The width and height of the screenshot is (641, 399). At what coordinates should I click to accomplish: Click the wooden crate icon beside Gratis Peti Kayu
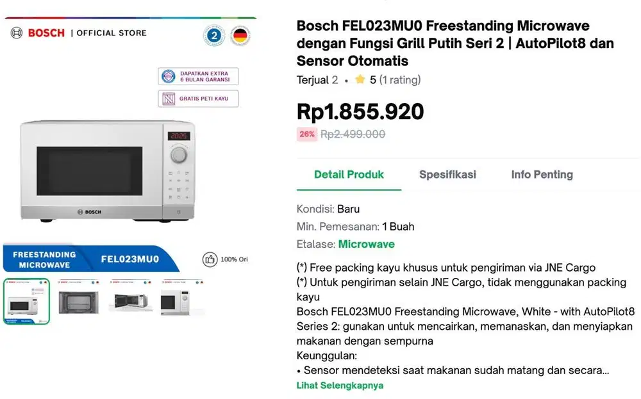[x=168, y=98]
